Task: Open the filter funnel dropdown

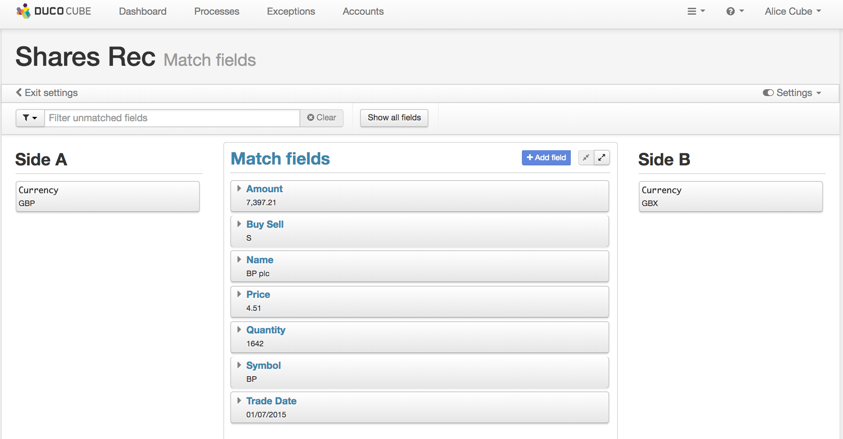Action: [30, 118]
